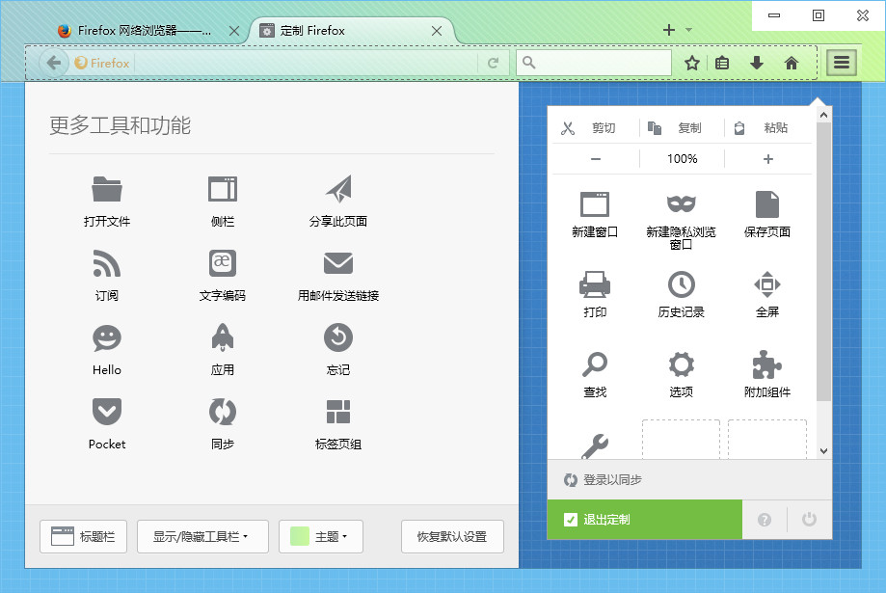
Task: Select the 附加组件 add-ons puzzle icon
Action: (x=766, y=364)
